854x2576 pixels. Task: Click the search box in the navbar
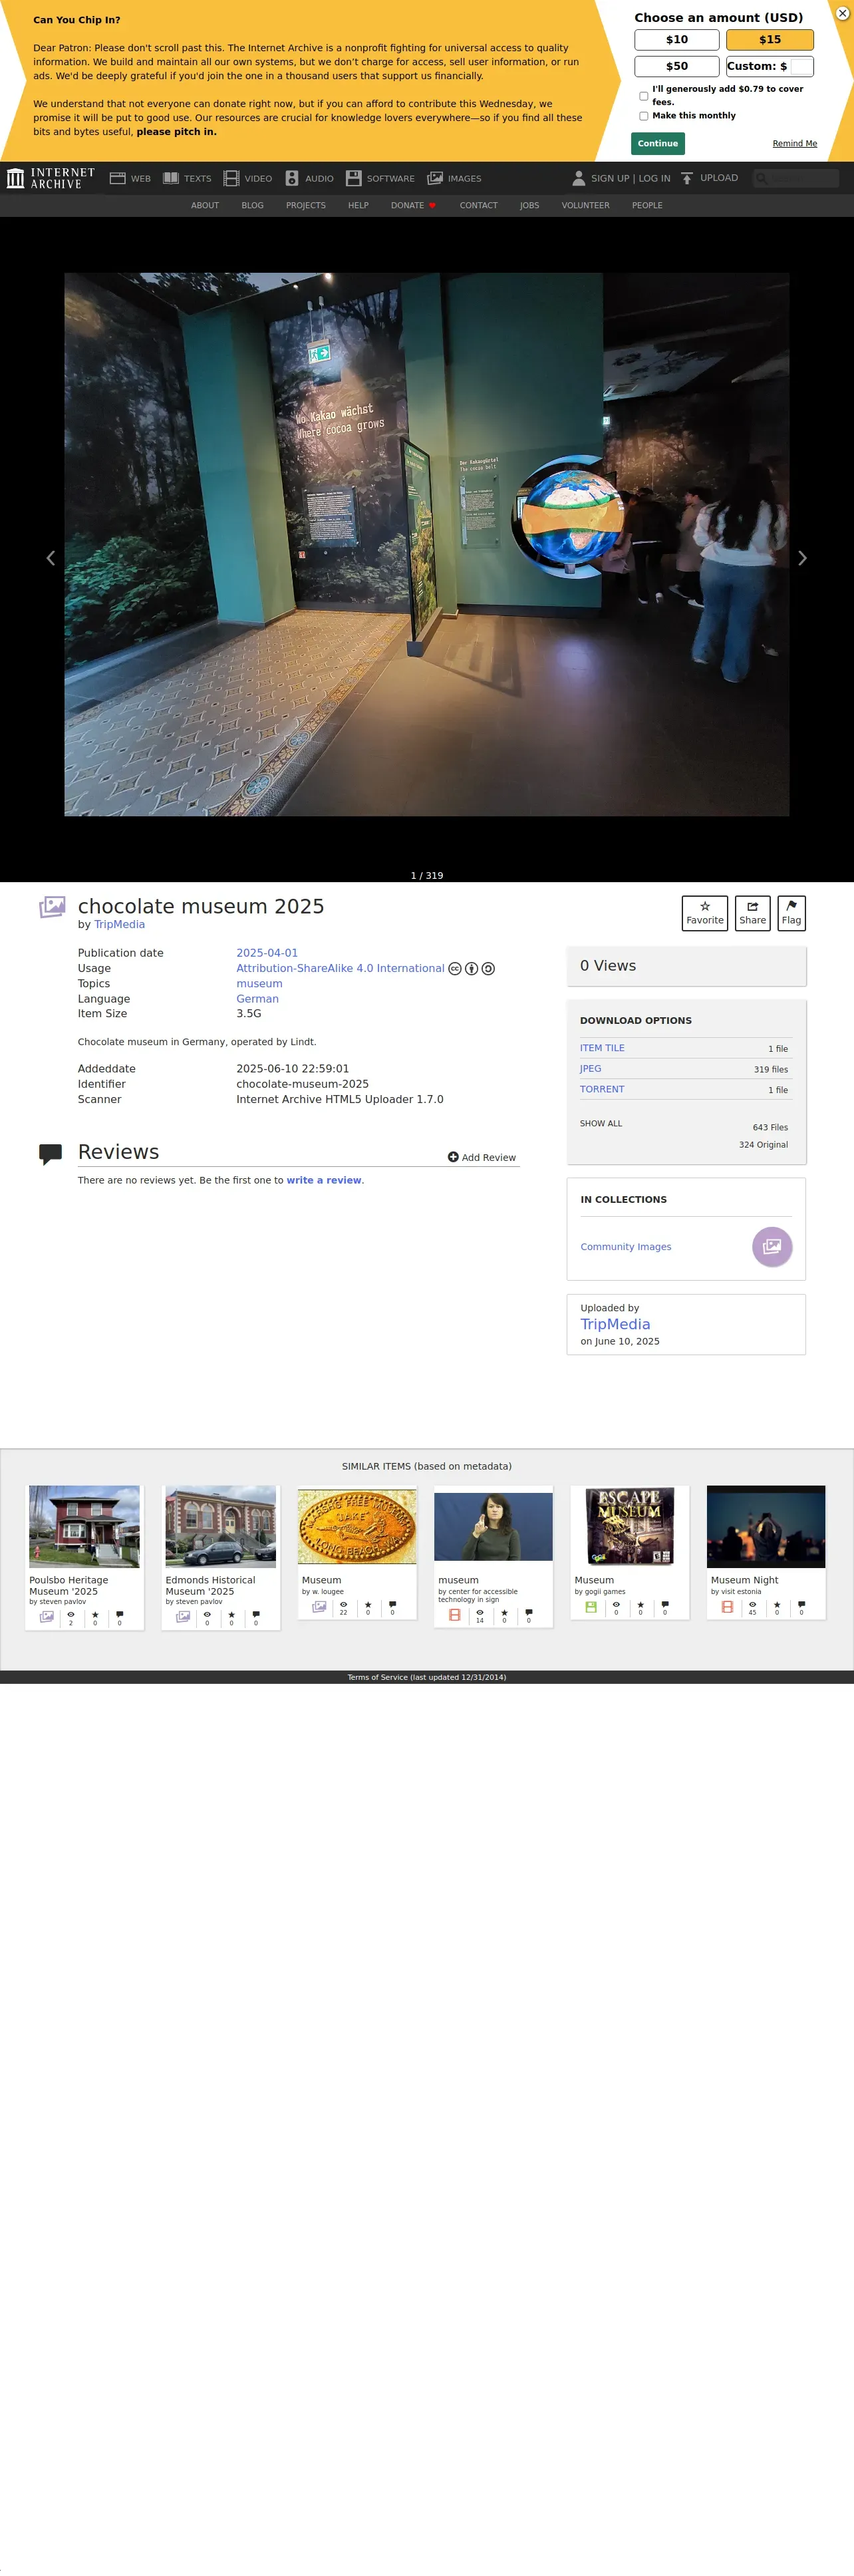click(x=796, y=178)
